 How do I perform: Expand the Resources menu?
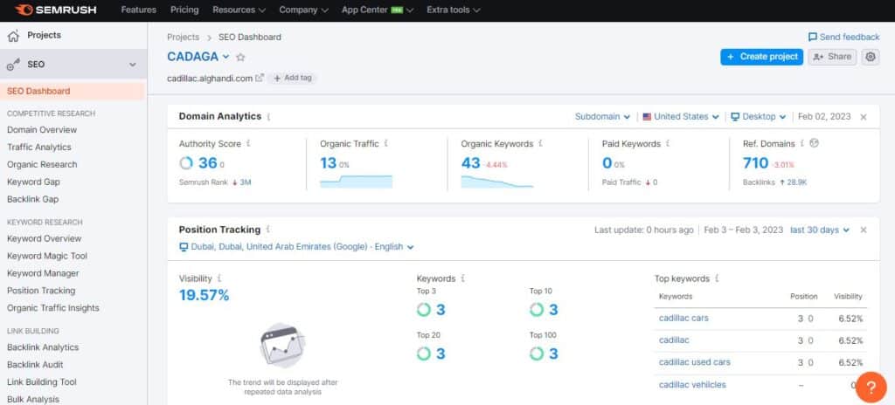click(x=239, y=10)
